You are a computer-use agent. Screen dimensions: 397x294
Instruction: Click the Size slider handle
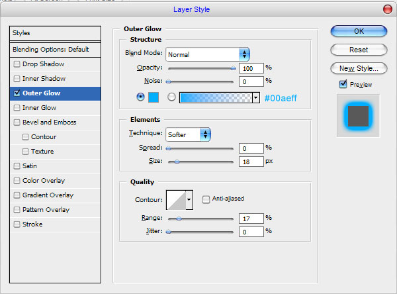pyautogui.click(x=177, y=162)
